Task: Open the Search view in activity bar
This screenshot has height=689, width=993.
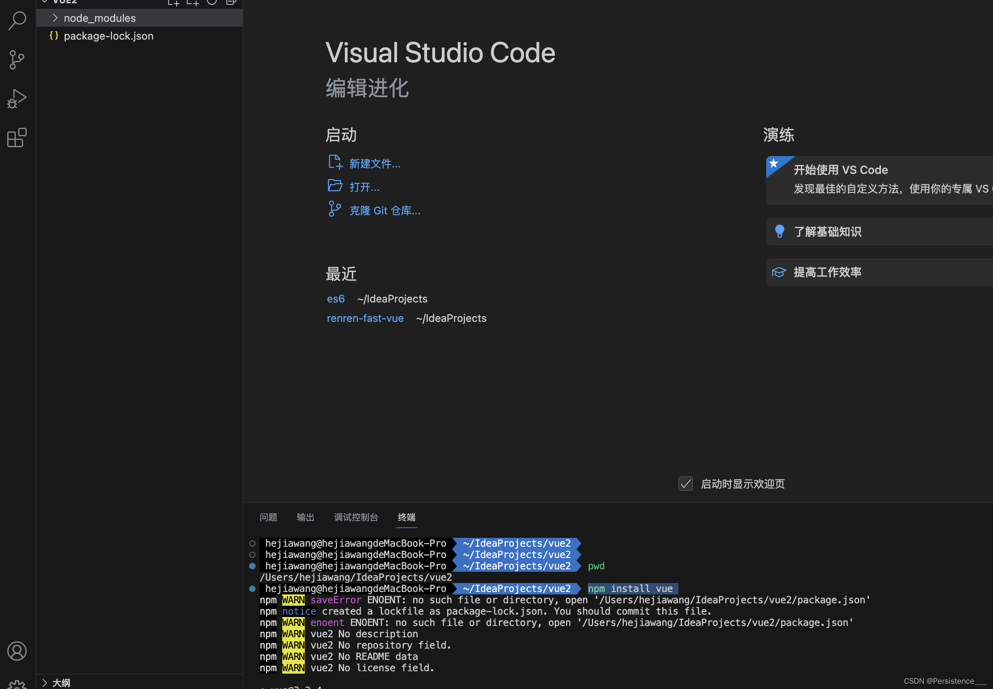Action: pos(17,20)
